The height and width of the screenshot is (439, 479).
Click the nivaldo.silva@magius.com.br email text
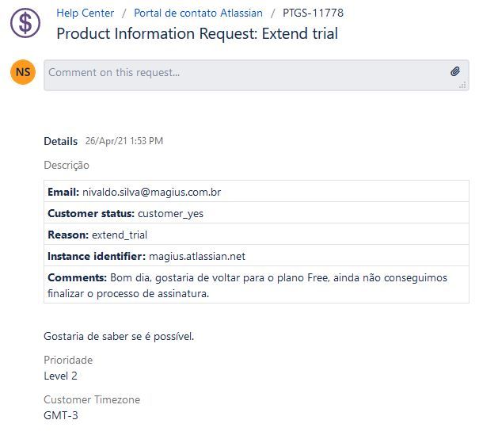click(152, 192)
